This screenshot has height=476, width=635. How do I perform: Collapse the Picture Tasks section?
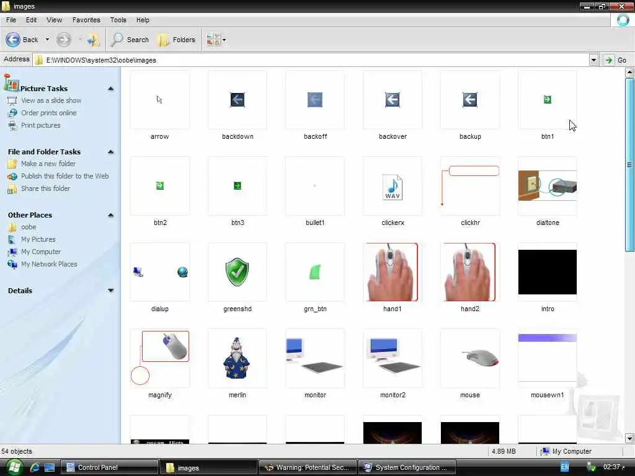[110, 89]
